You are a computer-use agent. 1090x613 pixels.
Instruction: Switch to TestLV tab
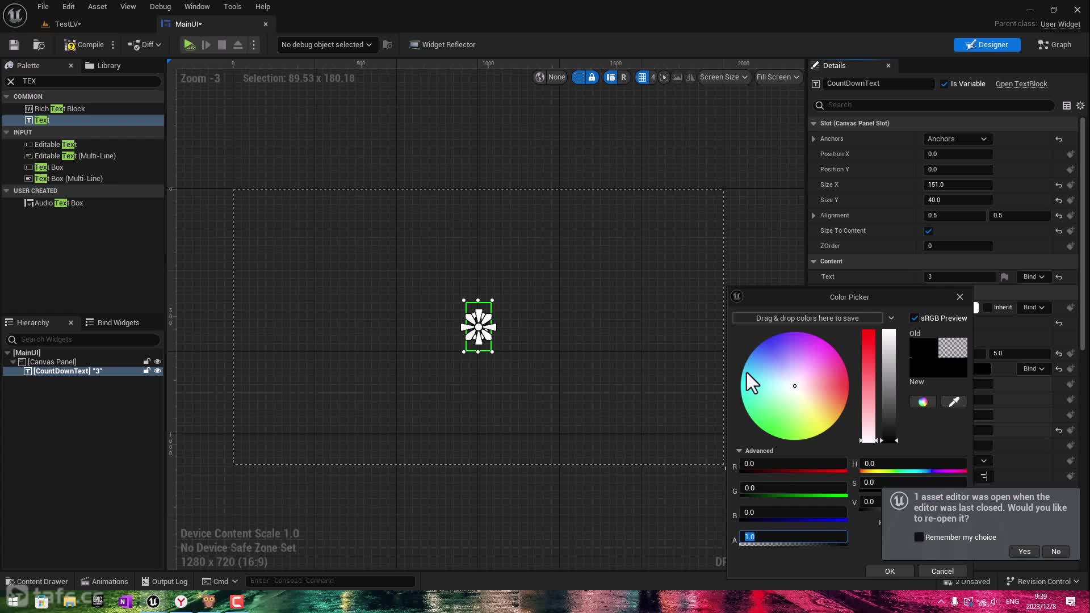68,24
